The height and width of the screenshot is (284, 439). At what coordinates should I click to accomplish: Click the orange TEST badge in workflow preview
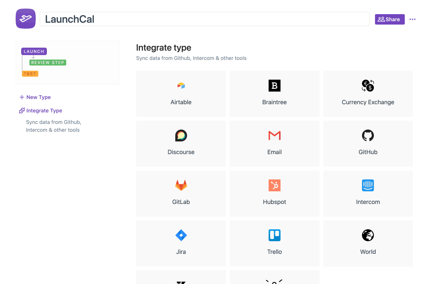pos(30,73)
